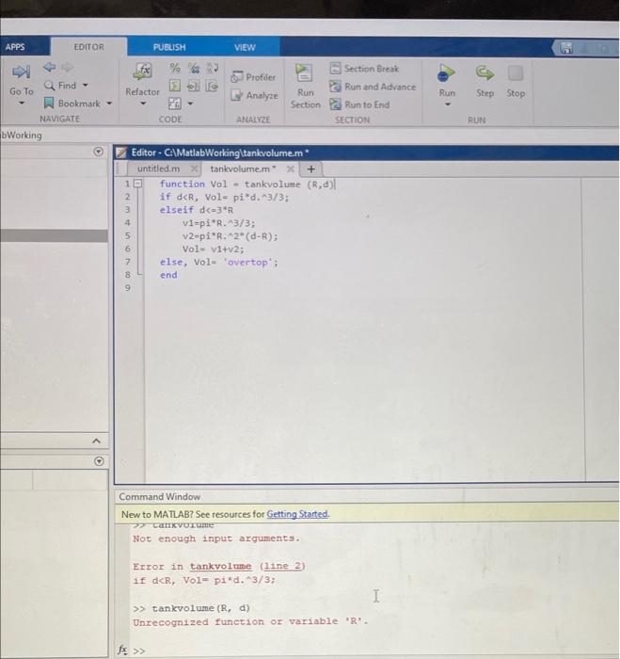Screen dimensions: 620x659
Task: Click Run to End
Action: click(x=359, y=104)
